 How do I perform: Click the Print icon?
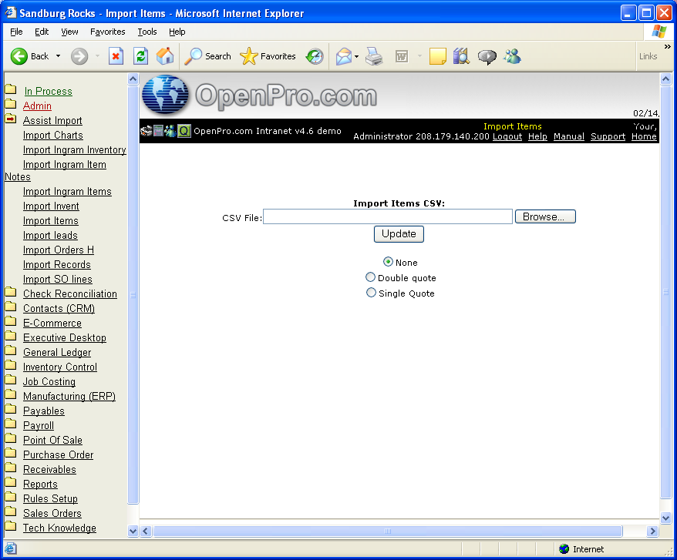[x=375, y=56]
